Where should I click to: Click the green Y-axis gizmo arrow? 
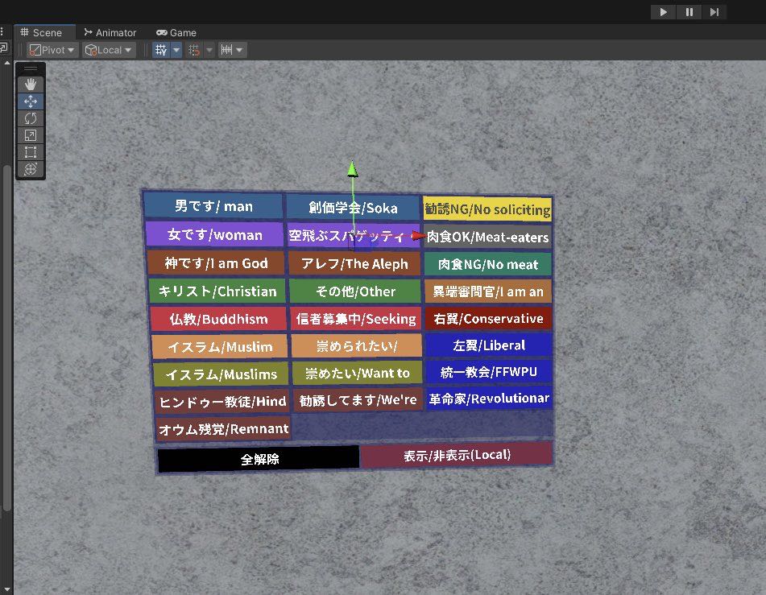[352, 171]
